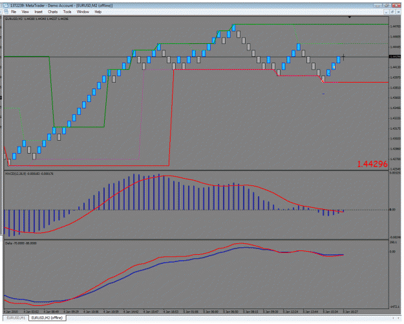Select the EURUSD,M2 (offline) chart tab

click(x=47, y=318)
